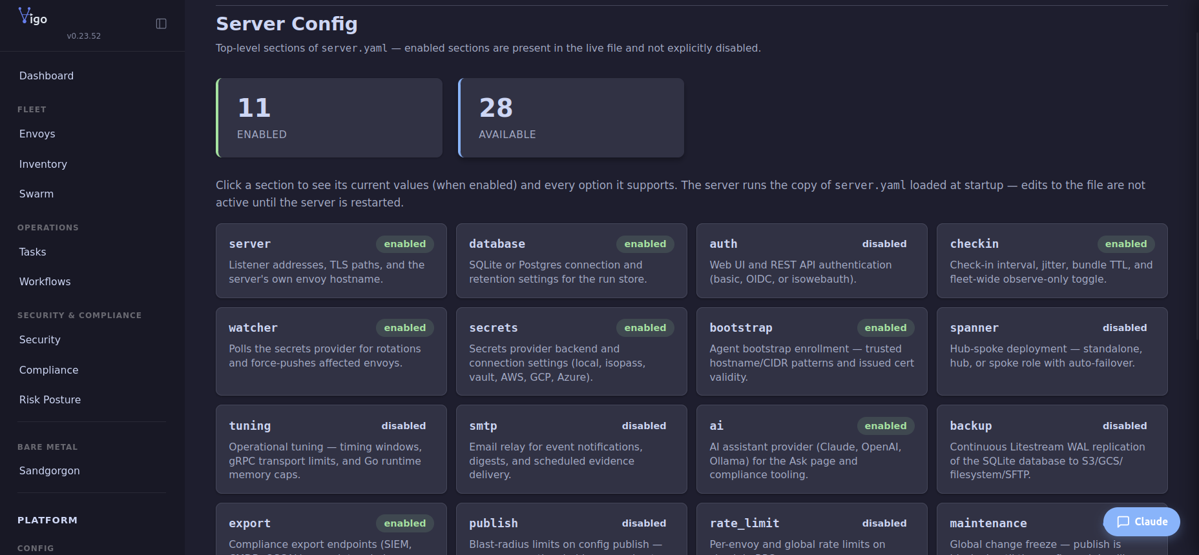1199x555 pixels.
Task: Click the enabled badge on server card
Action: pos(405,244)
